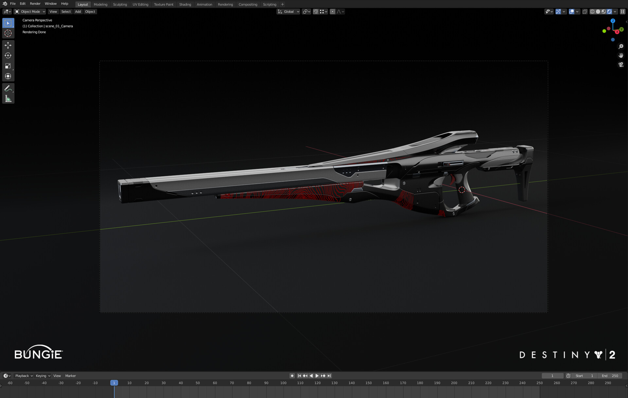Open the Help menu

point(64,4)
